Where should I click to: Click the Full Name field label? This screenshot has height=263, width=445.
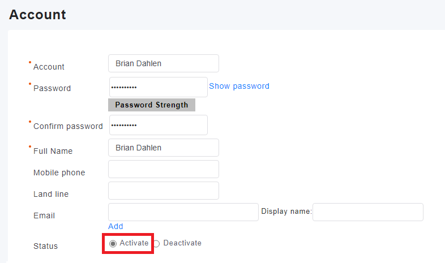(53, 151)
